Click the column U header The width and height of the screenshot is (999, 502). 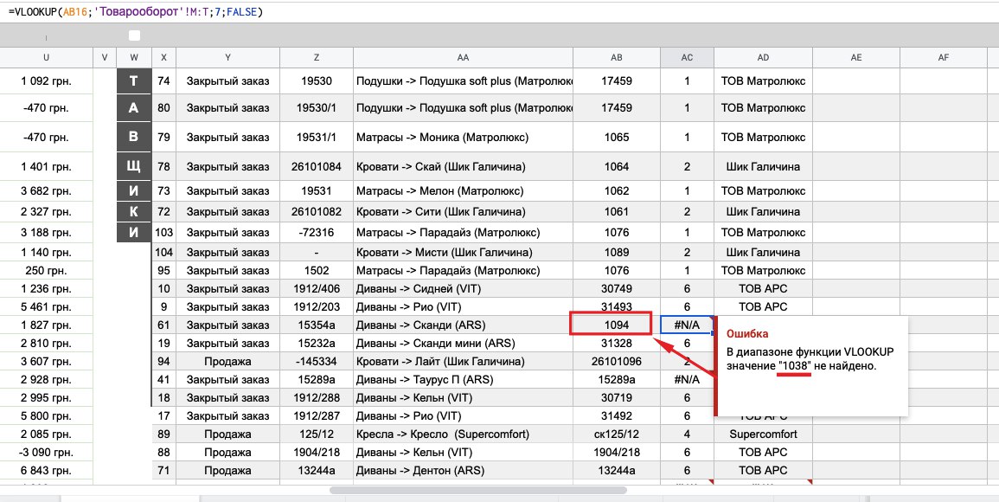pos(46,57)
